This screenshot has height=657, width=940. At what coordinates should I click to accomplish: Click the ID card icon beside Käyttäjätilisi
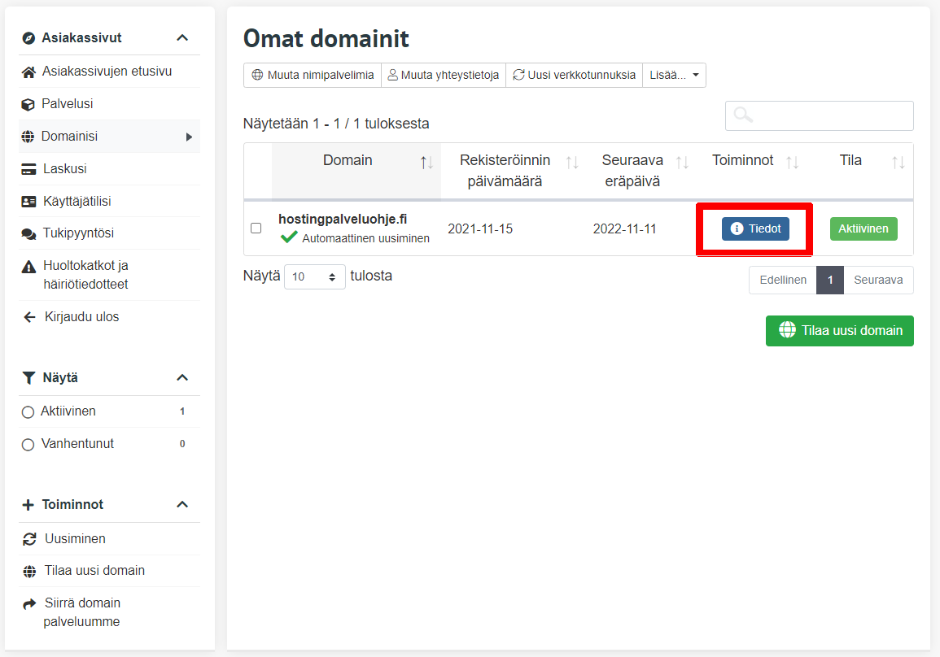tap(28, 201)
